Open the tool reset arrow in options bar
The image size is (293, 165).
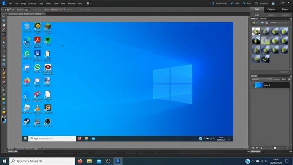coord(2,9)
